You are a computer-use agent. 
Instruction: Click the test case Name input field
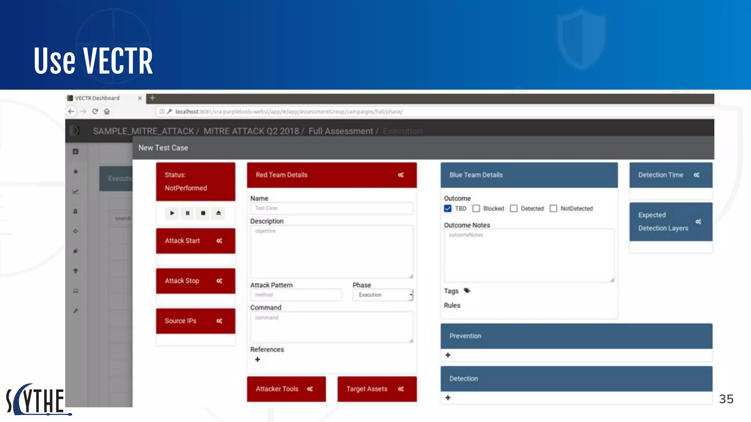click(331, 208)
